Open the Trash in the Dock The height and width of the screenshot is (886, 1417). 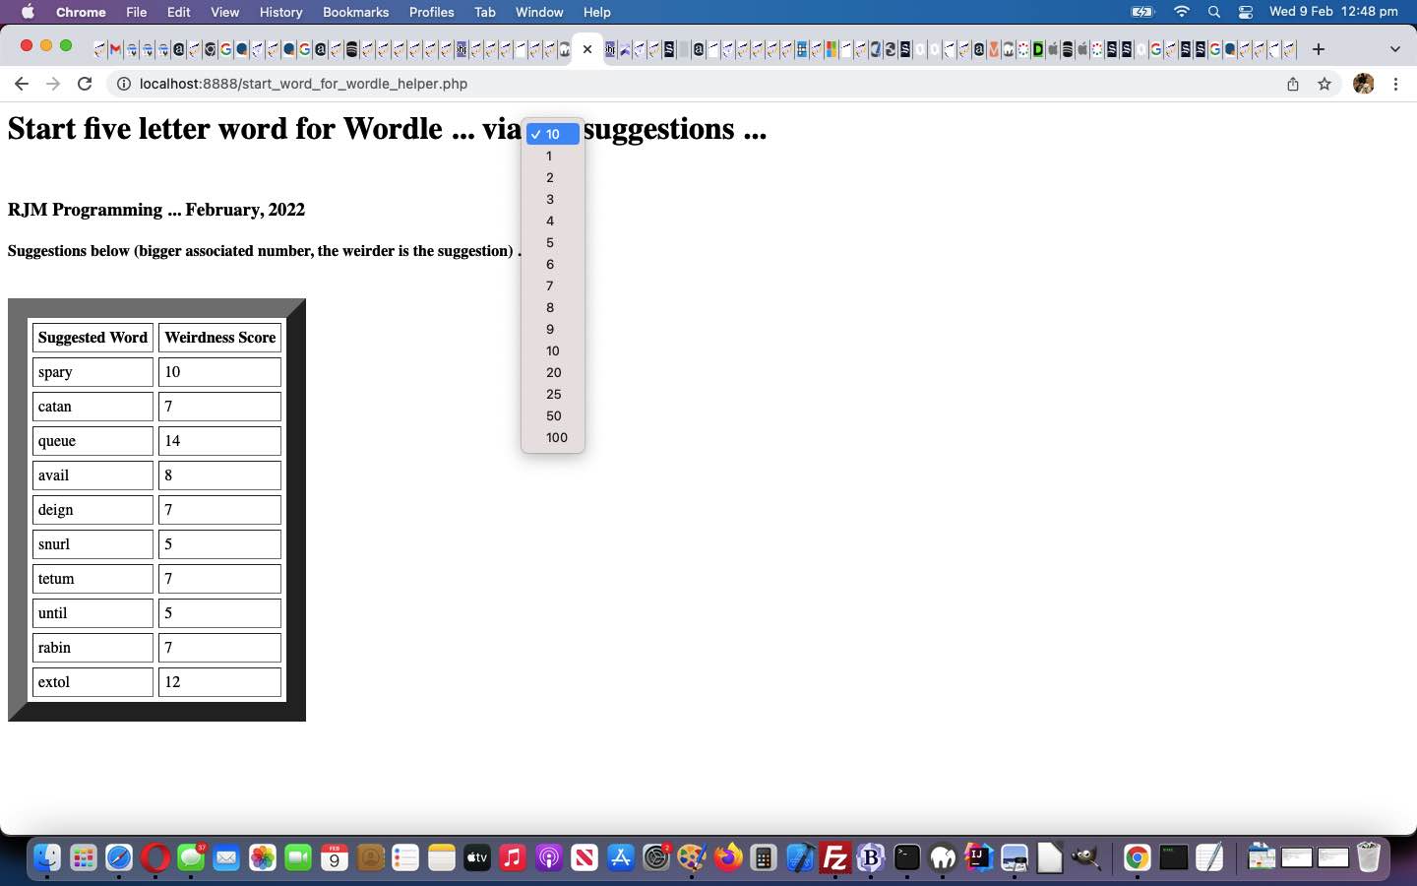(1369, 858)
